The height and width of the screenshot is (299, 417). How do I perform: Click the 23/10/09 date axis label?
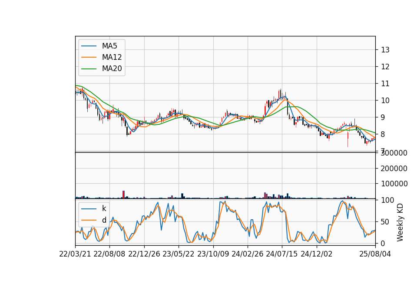click(x=213, y=254)
